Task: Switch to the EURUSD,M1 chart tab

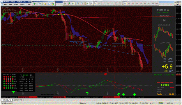Action: [7, 100]
